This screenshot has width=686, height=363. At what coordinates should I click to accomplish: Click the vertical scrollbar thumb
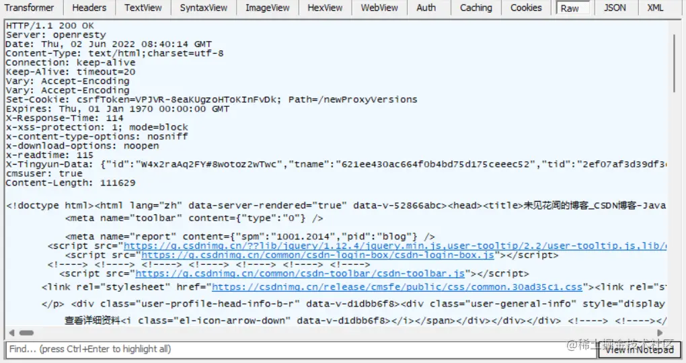click(674, 63)
